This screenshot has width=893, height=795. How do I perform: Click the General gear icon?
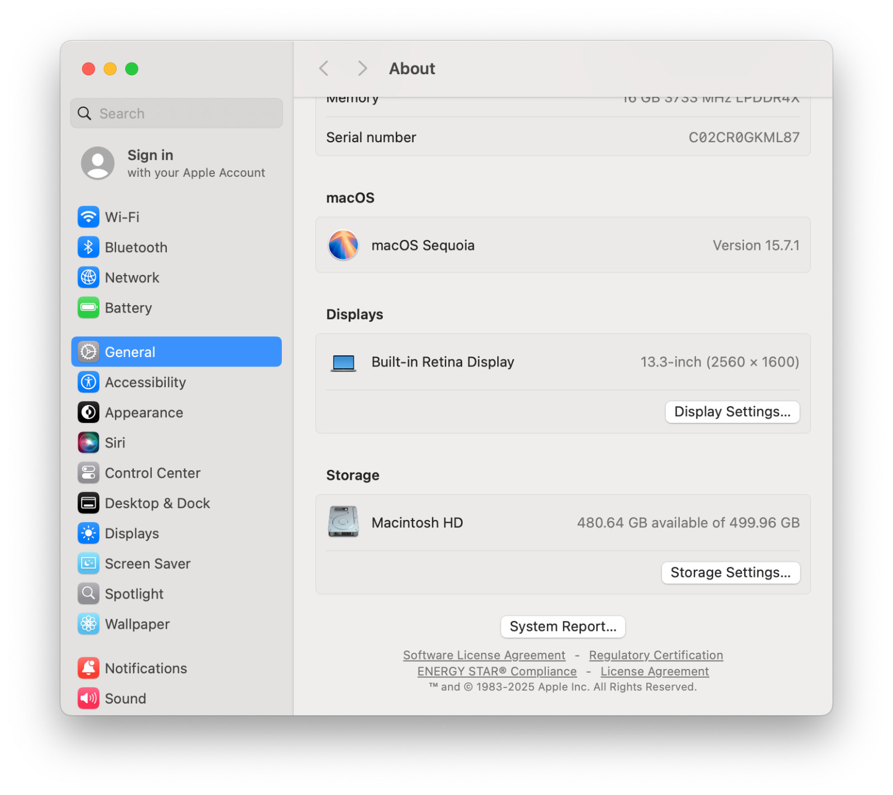point(88,351)
